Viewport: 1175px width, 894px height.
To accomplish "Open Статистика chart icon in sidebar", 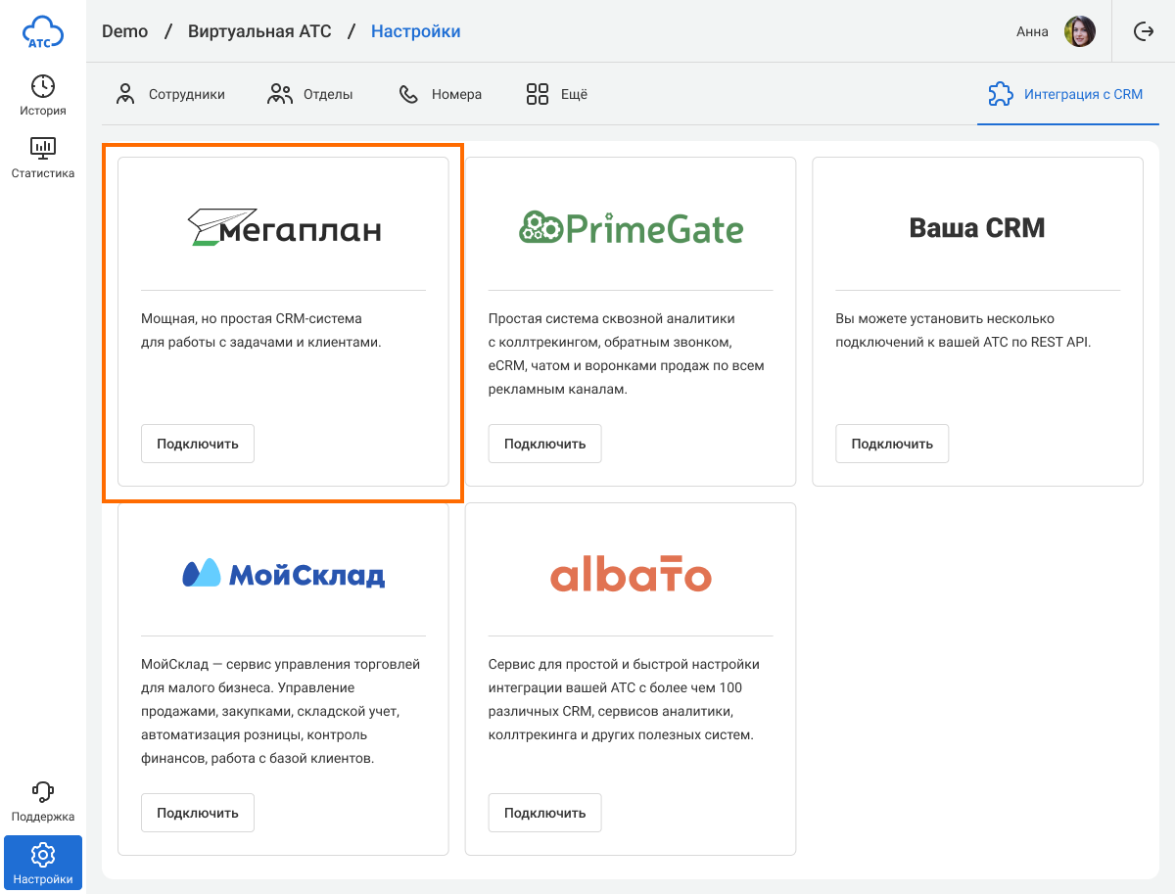I will (43, 149).
